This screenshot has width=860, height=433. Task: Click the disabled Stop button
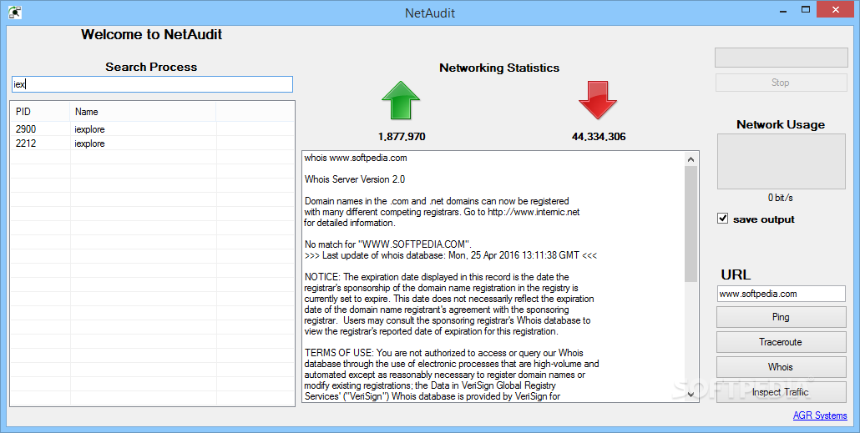click(x=781, y=83)
